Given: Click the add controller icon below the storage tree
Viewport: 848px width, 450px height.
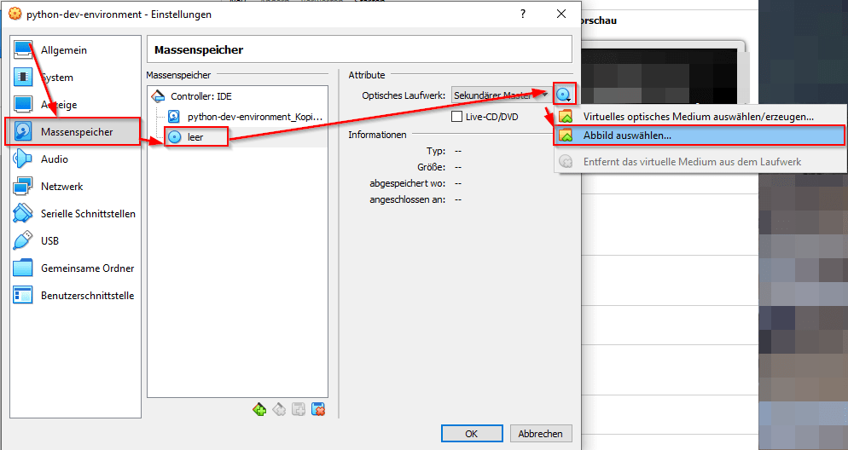Looking at the screenshot, I should pos(259,409).
